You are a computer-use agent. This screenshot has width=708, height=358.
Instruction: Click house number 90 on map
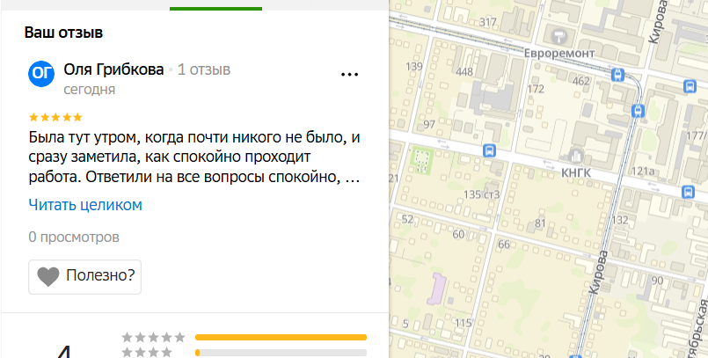(x=657, y=281)
